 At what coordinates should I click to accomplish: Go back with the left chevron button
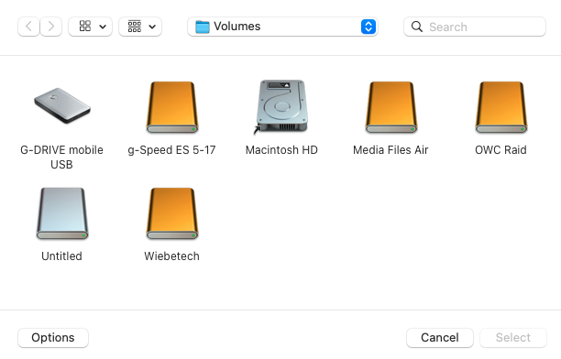28,27
